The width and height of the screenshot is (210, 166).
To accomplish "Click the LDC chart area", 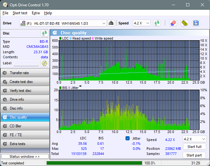I will click(x=129, y=61).
